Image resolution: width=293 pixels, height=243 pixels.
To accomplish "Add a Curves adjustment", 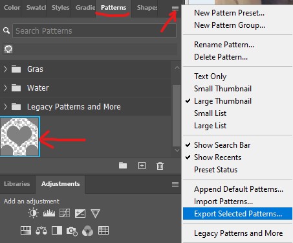I will coord(65,213).
